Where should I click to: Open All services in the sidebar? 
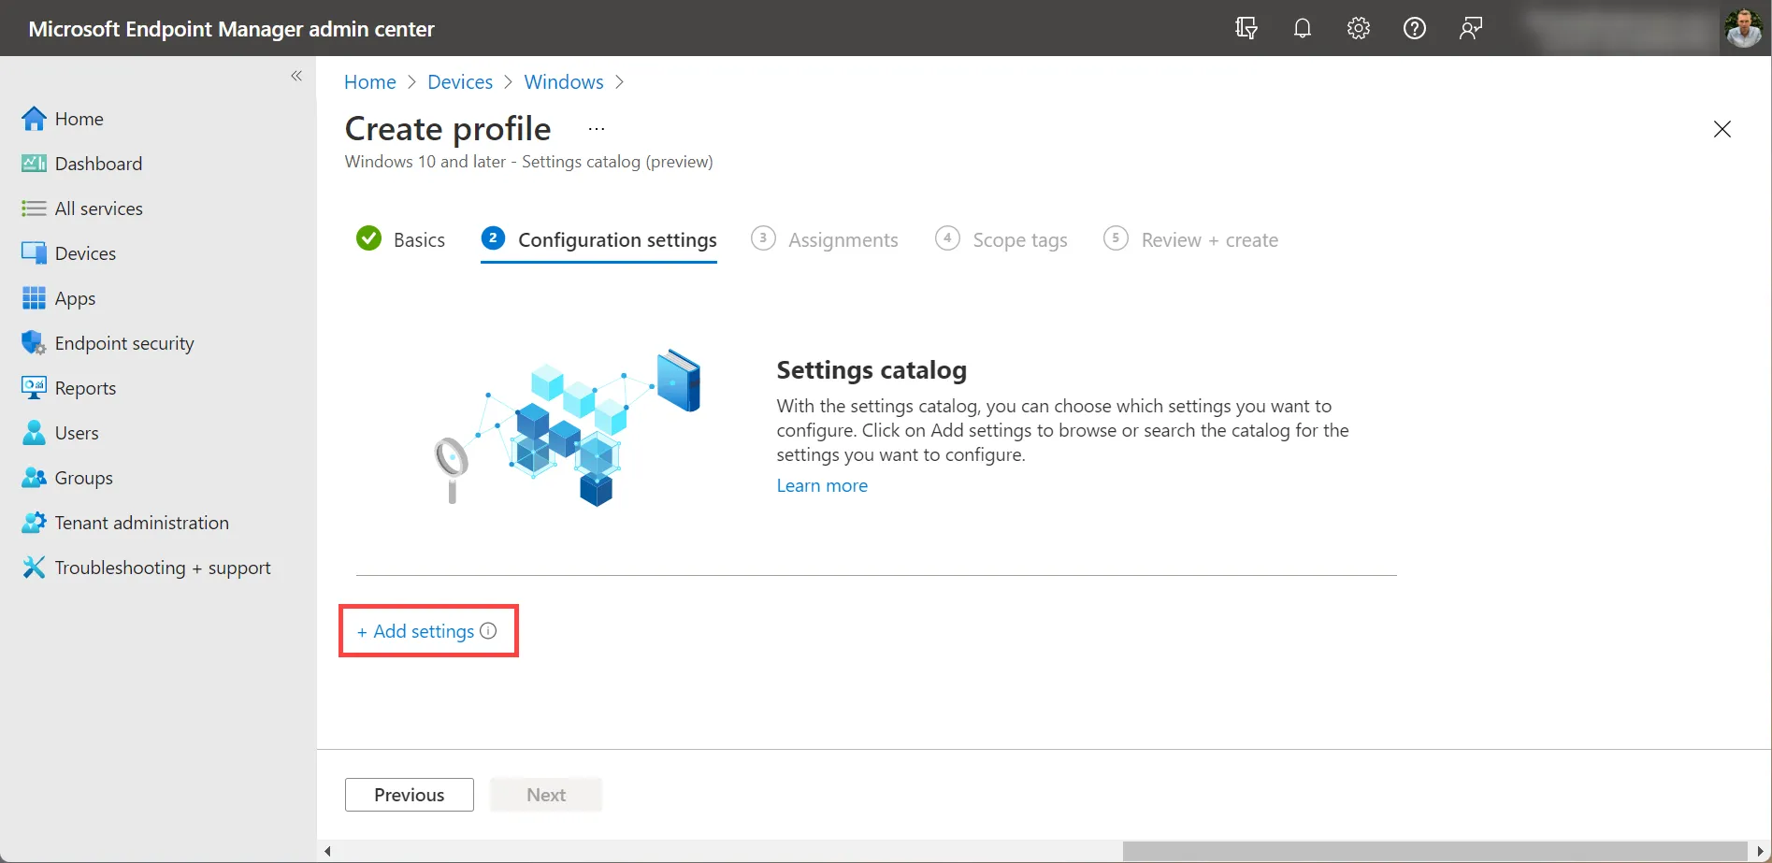click(x=82, y=209)
